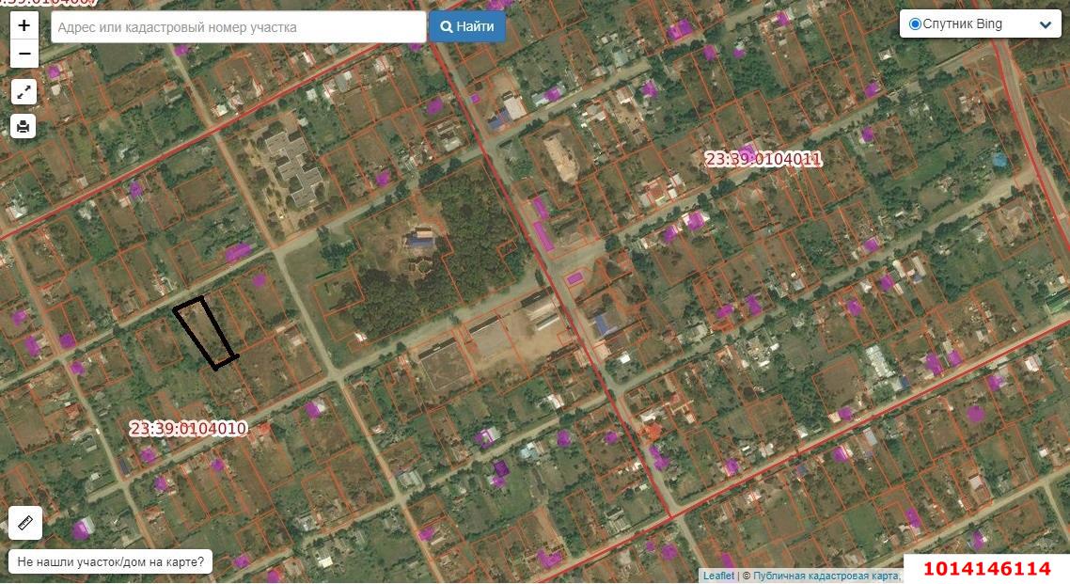Print the map with the printer icon
This screenshot has width=1070, height=584.
(24, 126)
